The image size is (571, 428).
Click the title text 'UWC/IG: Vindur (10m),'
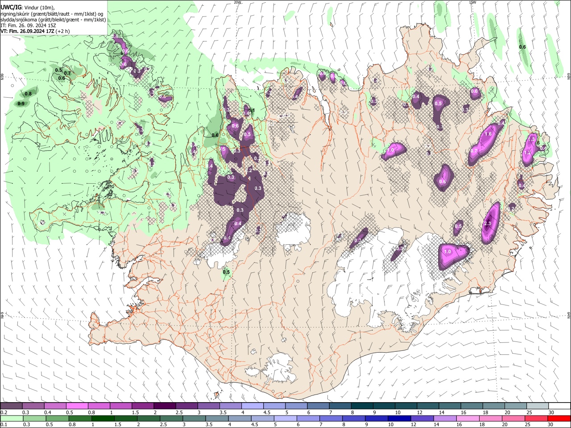tap(28, 7)
